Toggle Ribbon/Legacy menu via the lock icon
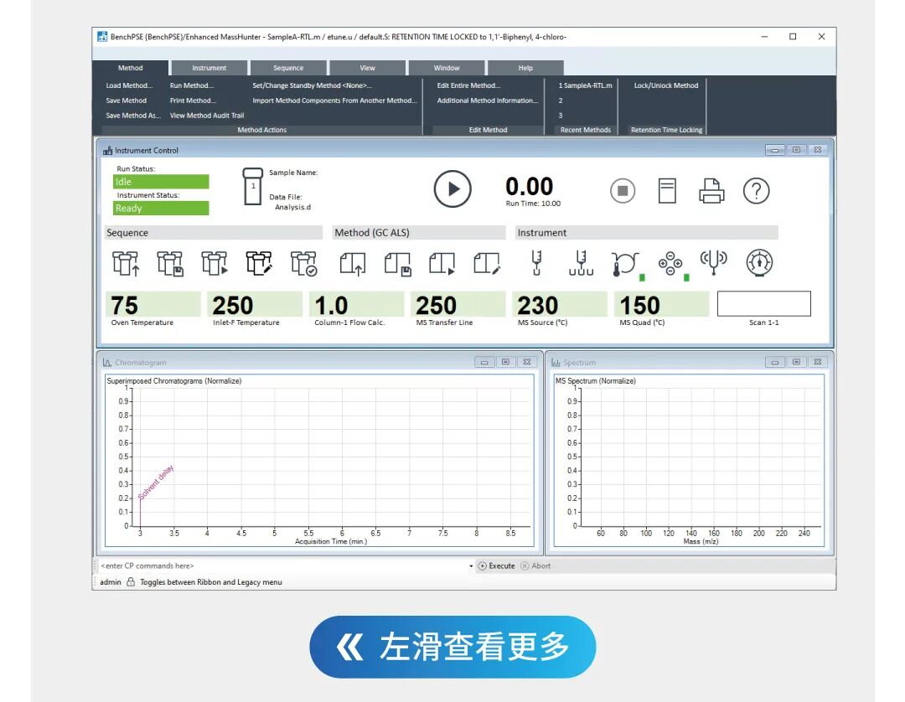Screen dimensions: 905x702 click(131, 582)
